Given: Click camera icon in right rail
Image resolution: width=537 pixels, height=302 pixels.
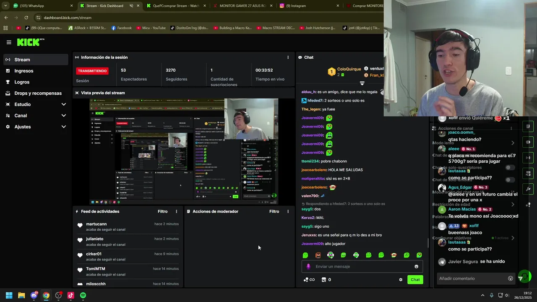Looking at the screenshot, I should 528,173.
